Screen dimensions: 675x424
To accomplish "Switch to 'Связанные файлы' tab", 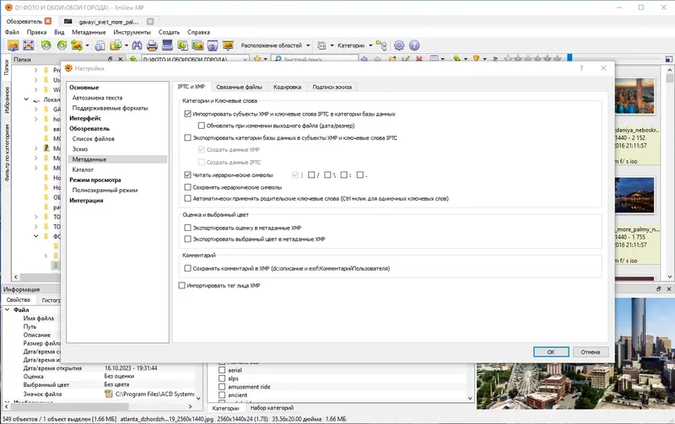I will 239,87.
